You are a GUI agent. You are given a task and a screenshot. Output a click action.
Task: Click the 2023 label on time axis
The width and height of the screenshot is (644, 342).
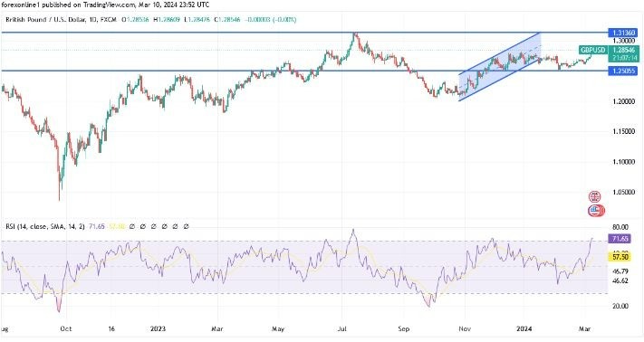(158, 328)
